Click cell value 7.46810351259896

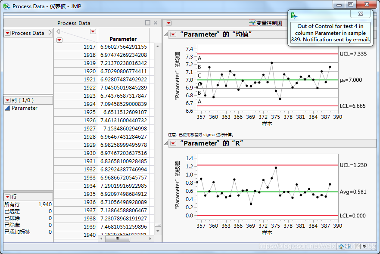124,226
